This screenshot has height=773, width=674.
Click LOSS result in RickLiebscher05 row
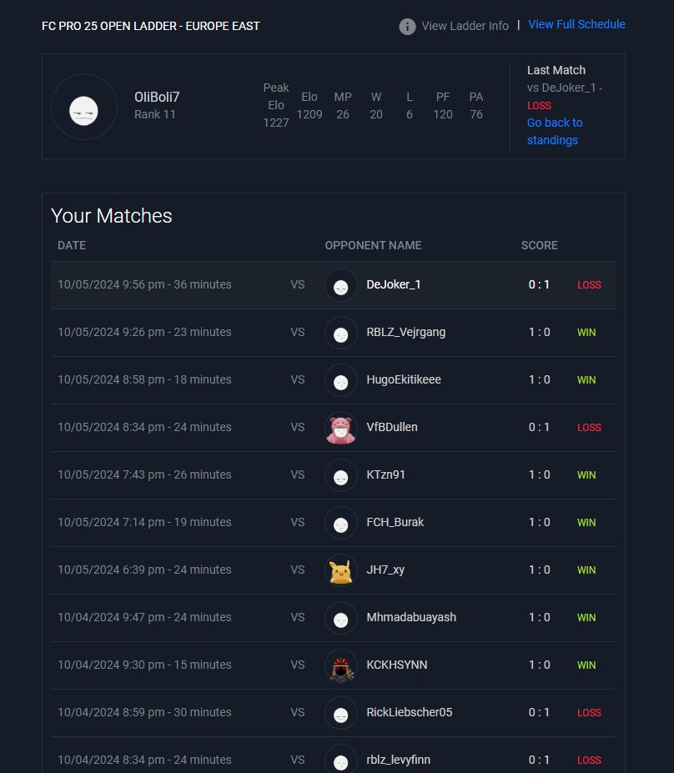pos(589,713)
